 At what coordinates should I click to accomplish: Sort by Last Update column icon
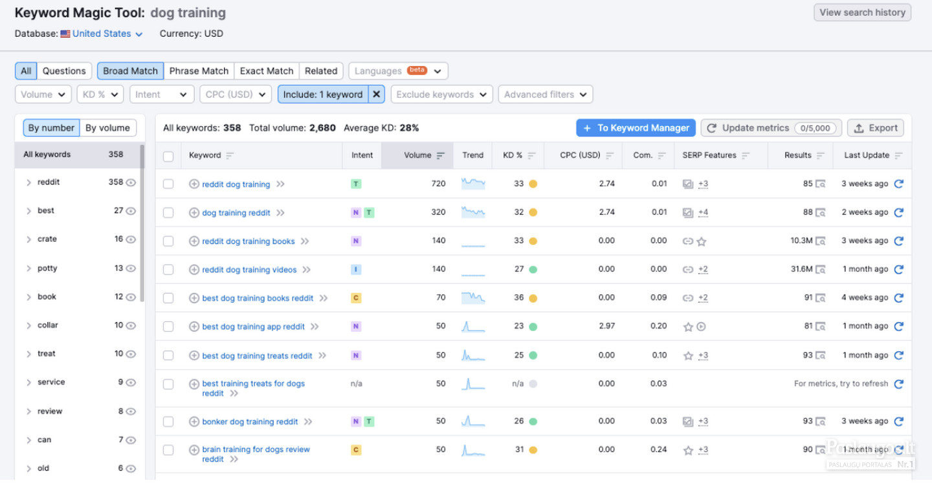coord(898,156)
